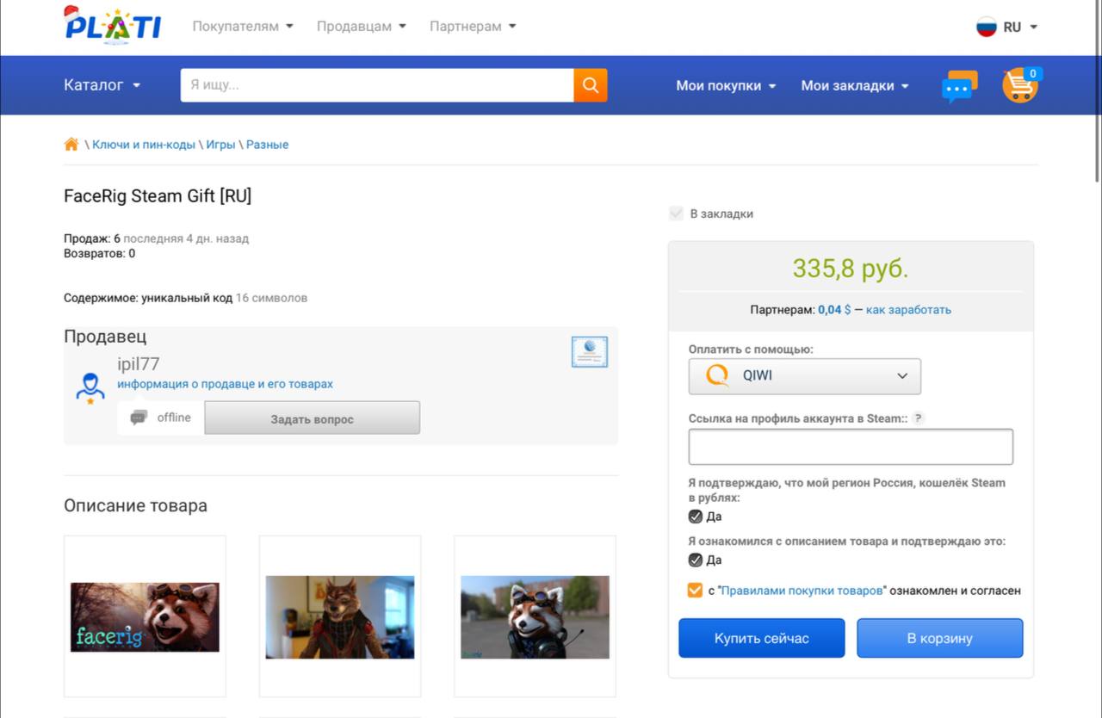Click the 'Купить сейчас' button

pyautogui.click(x=762, y=638)
